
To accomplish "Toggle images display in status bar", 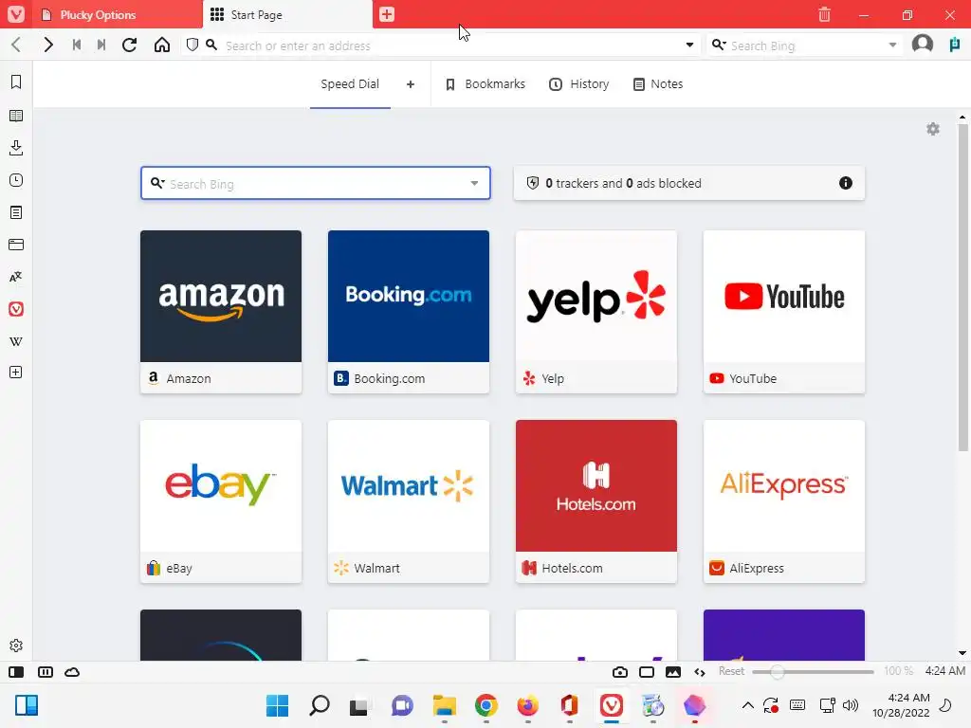I will click(x=673, y=672).
